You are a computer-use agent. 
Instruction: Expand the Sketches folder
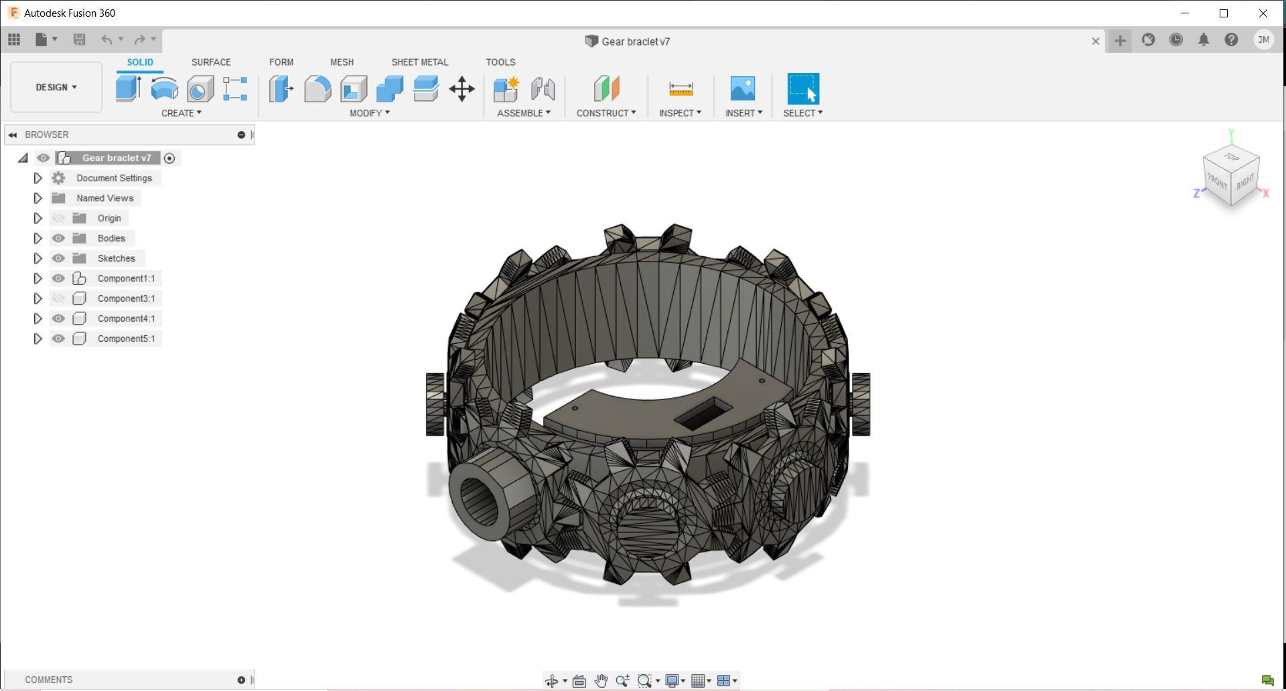pos(38,258)
